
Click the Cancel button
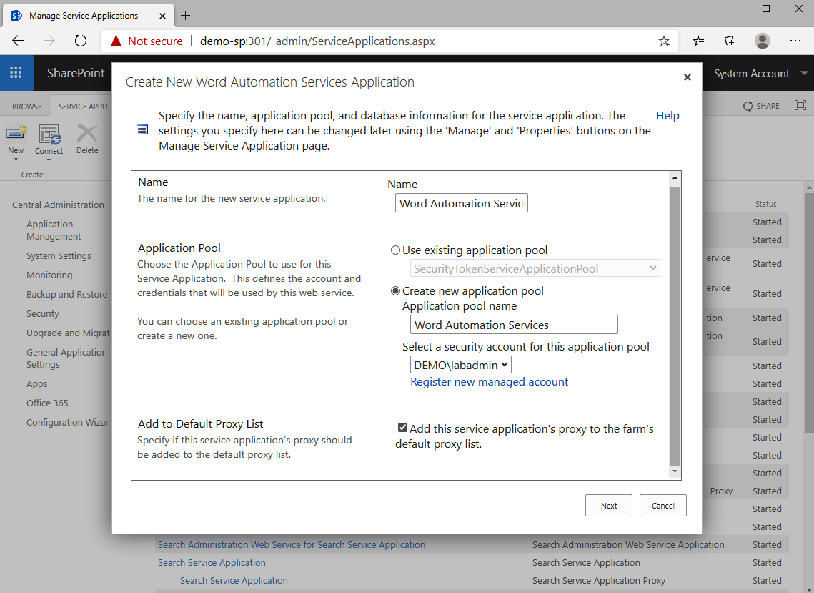point(663,505)
